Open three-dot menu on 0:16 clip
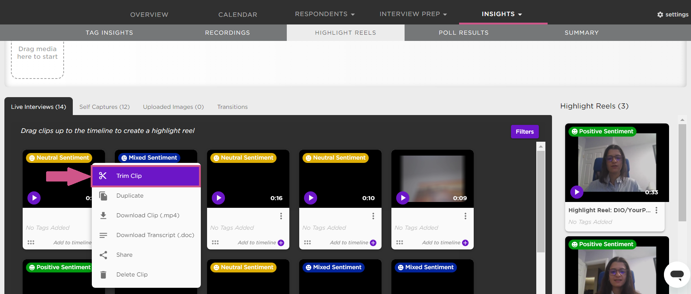This screenshot has width=691, height=294. 281,216
